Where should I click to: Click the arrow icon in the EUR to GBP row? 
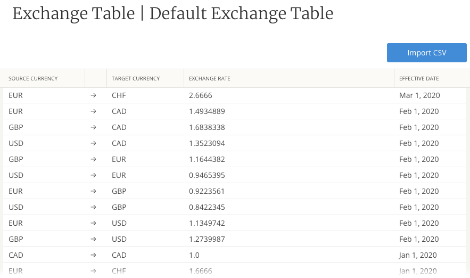94,191
